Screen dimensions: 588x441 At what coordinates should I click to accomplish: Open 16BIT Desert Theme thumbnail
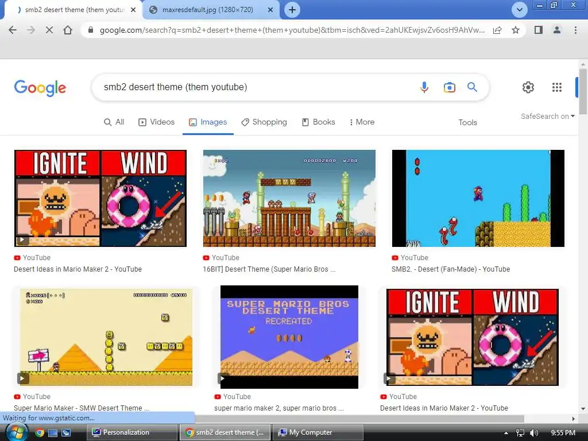[289, 198]
